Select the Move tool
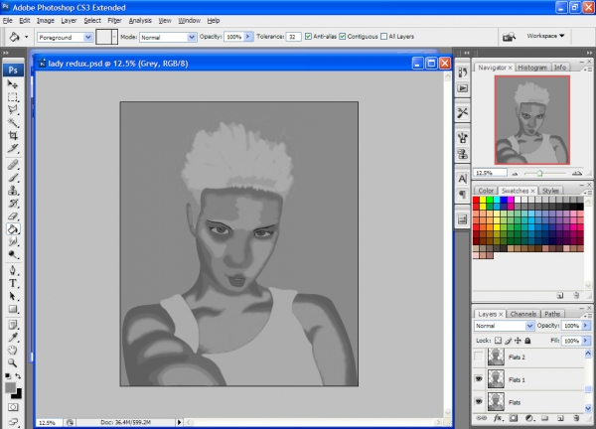Viewport: 596px width, 429px height. point(13,84)
